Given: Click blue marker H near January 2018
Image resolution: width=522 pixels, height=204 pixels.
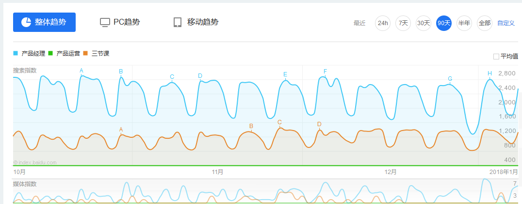Looking at the screenshot, I should click(x=489, y=73).
